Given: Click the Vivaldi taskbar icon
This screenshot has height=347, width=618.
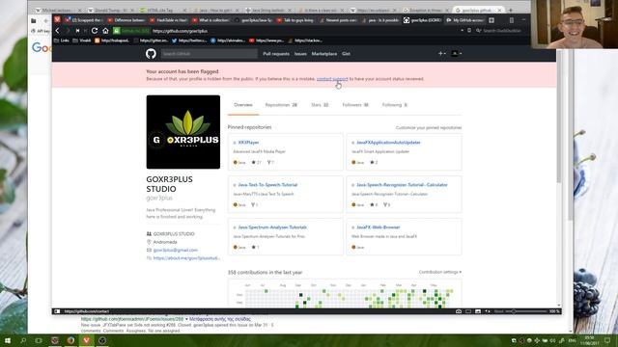Looking at the screenshot, I should pyautogui.click(x=86, y=340).
